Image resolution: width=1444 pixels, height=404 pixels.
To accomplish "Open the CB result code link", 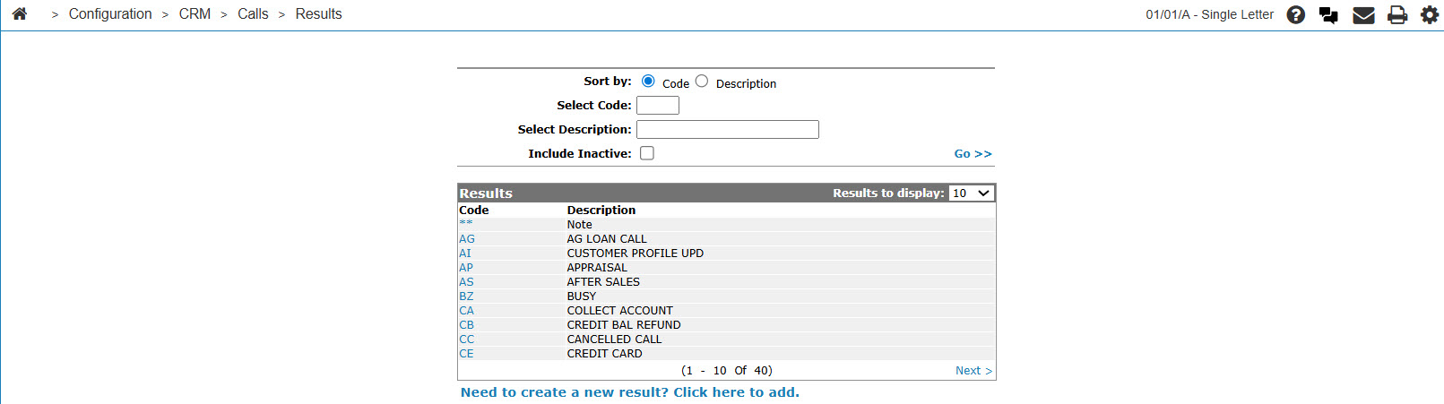I will tap(466, 325).
